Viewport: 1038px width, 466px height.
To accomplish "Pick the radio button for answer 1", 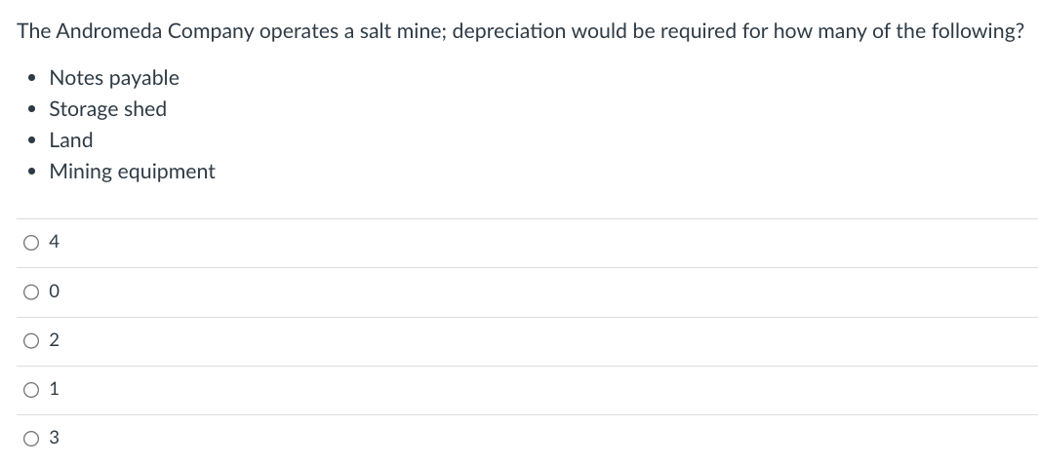I will point(31,390).
